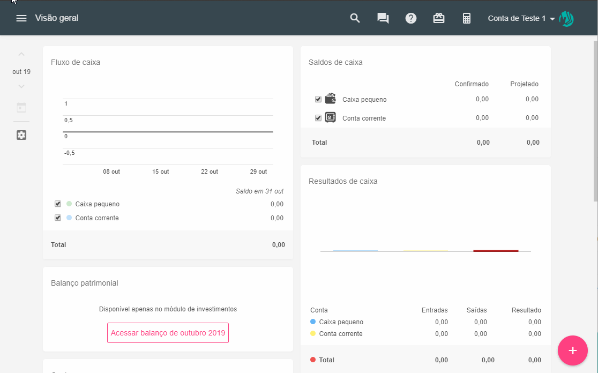Open the help question mark icon
Viewport: 598px width, 373px height.
point(411,18)
